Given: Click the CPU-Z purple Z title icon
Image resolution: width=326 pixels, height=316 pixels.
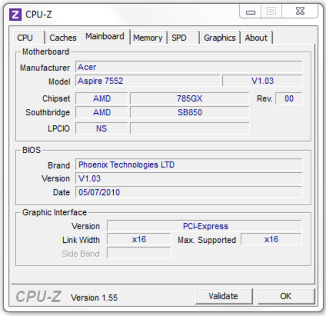Looking at the screenshot, I should (15, 15).
